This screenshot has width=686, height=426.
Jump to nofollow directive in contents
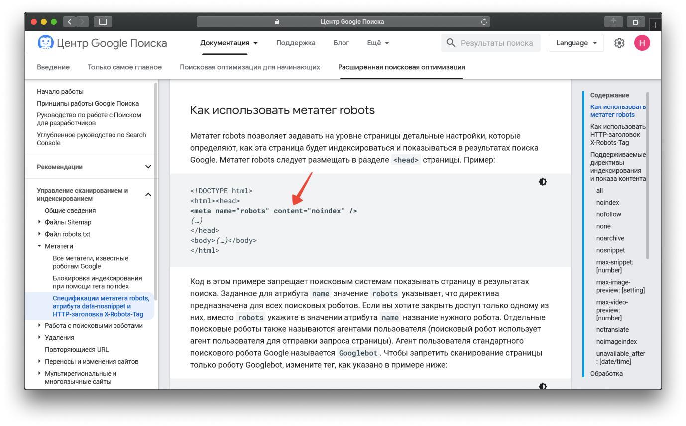tap(609, 214)
